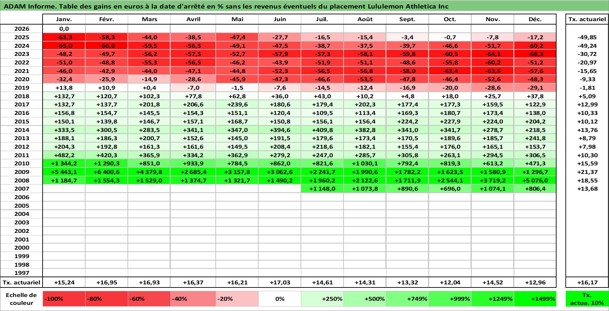Click the Echelle de couleur label

[x=21, y=299]
